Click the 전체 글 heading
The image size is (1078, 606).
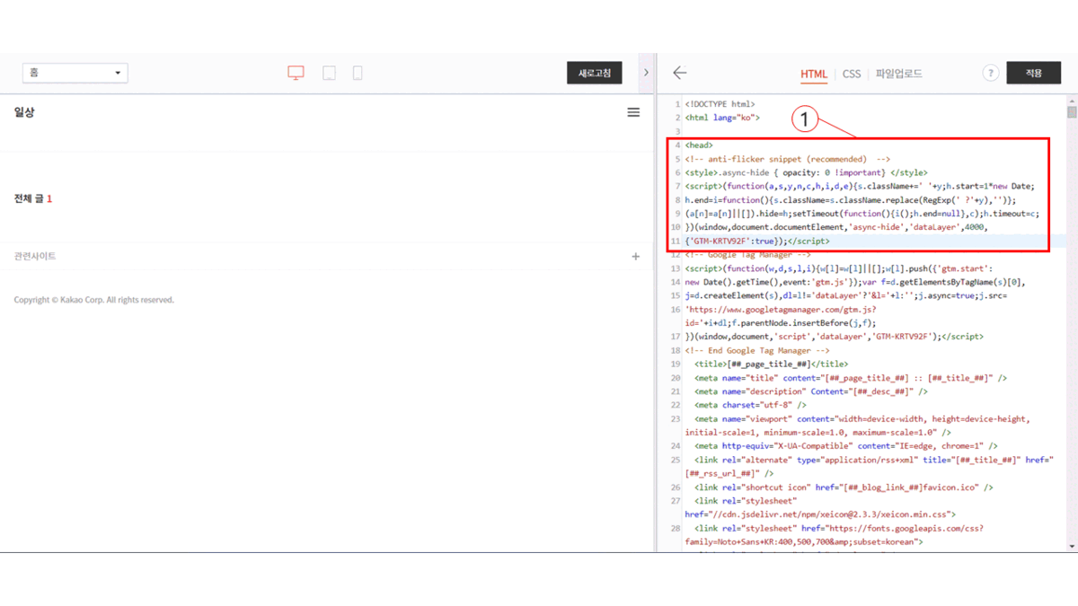(x=32, y=198)
